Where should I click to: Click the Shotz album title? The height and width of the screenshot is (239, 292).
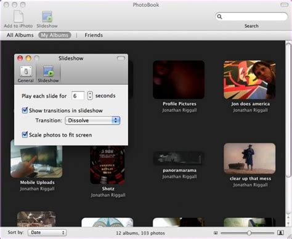coord(108,188)
